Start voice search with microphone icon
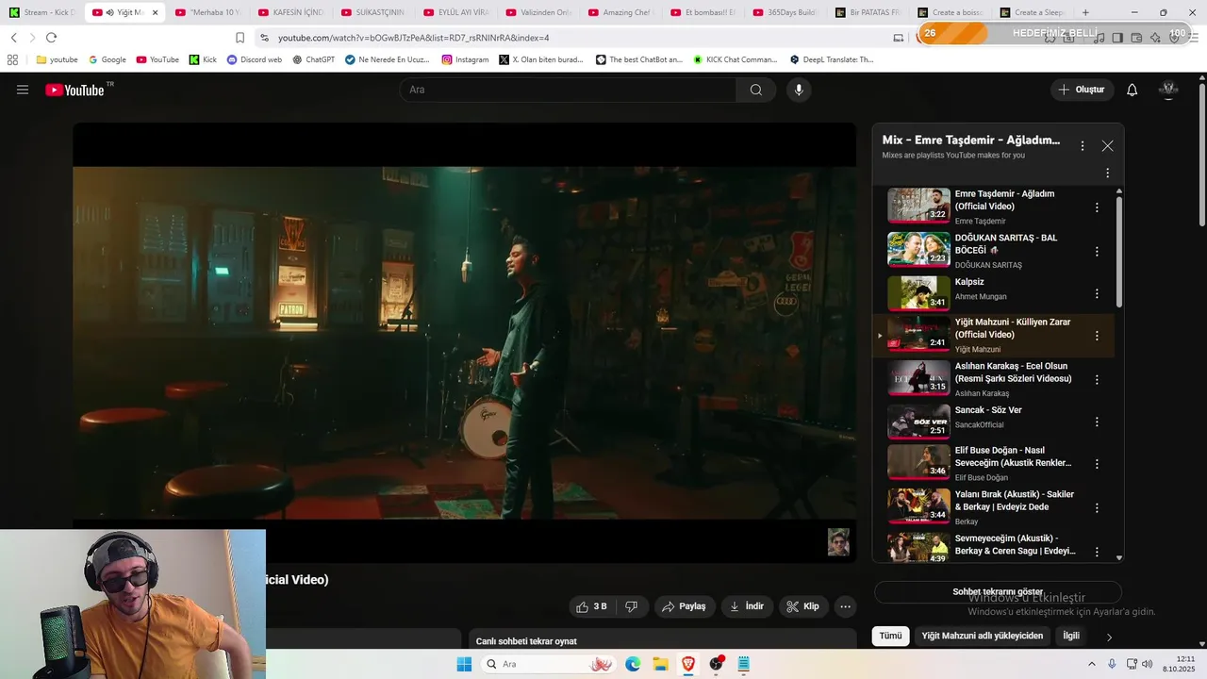 point(799,90)
